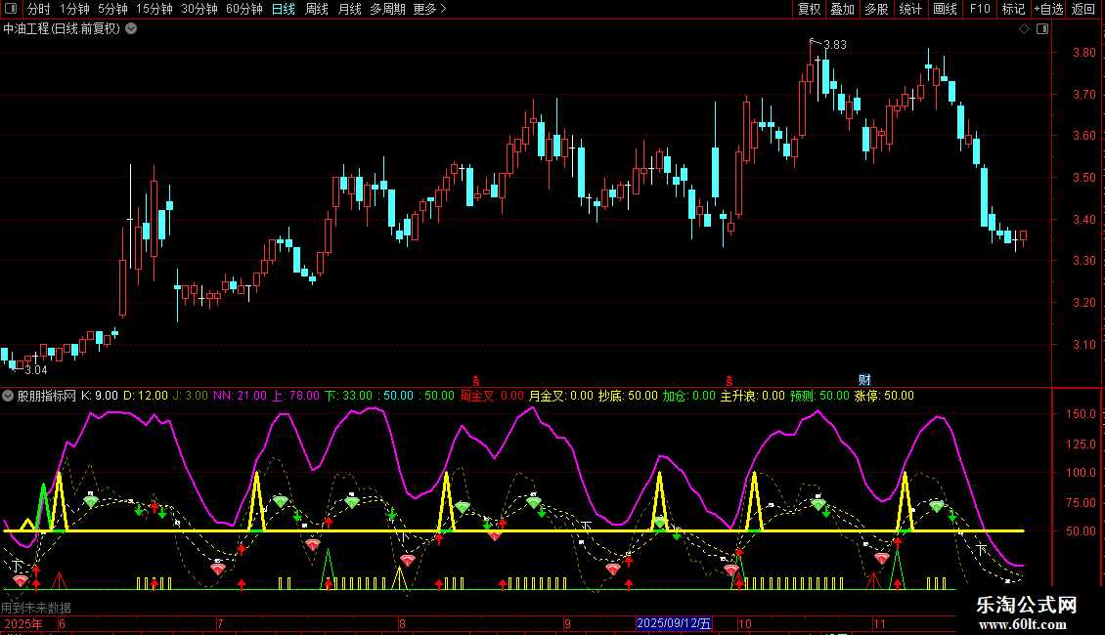Click the 2025/09/12 date marker
Screen dimensions: 1105x635
click(x=675, y=623)
